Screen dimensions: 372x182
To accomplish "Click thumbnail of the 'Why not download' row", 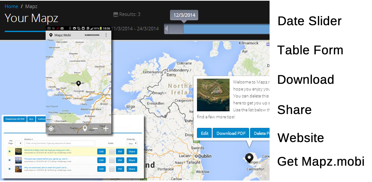I will pyautogui.click(x=18, y=169).
